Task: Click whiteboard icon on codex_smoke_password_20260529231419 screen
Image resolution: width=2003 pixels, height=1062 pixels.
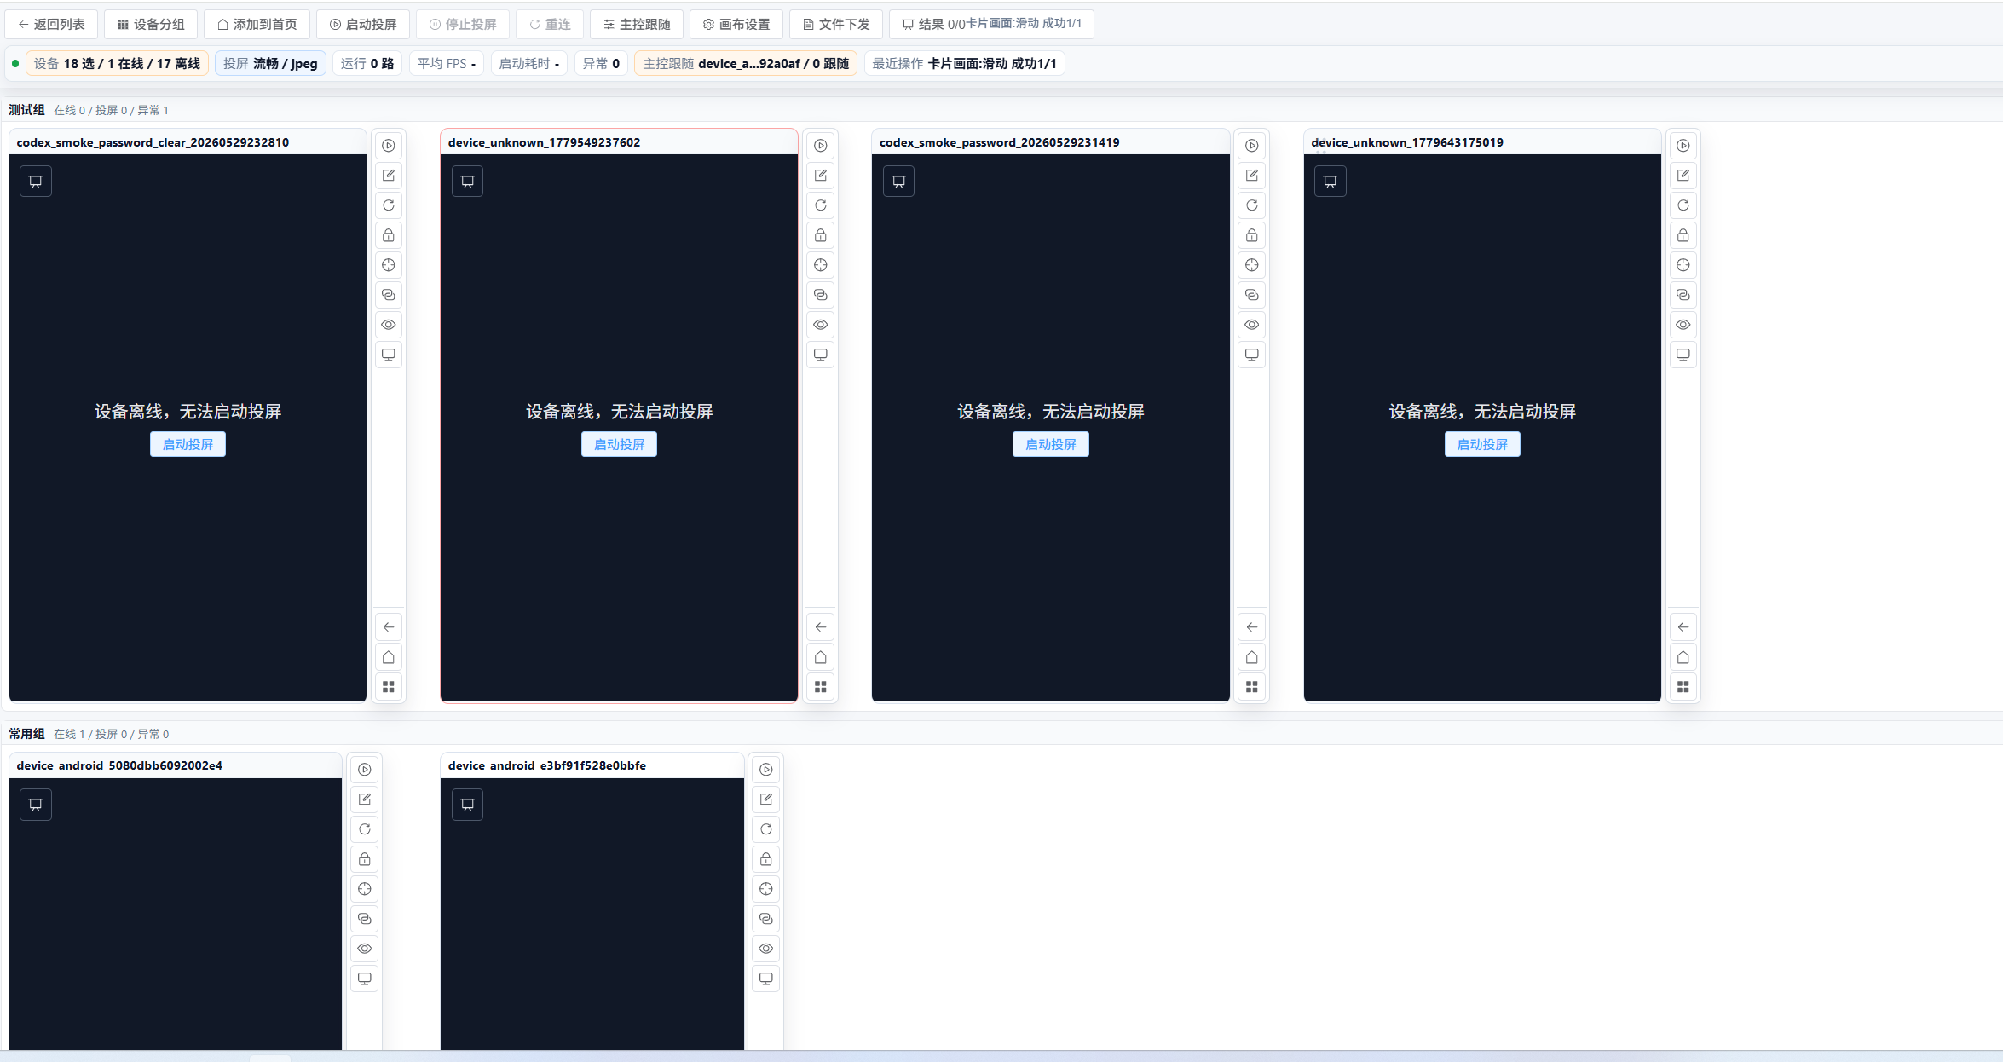Action: (898, 181)
